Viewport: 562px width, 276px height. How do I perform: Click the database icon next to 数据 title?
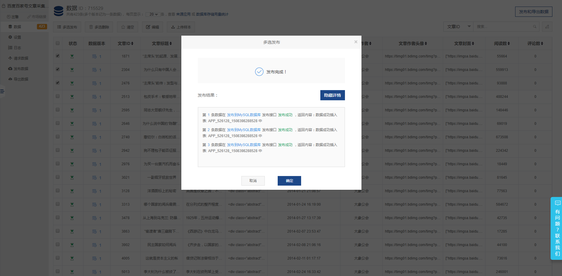click(59, 11)
